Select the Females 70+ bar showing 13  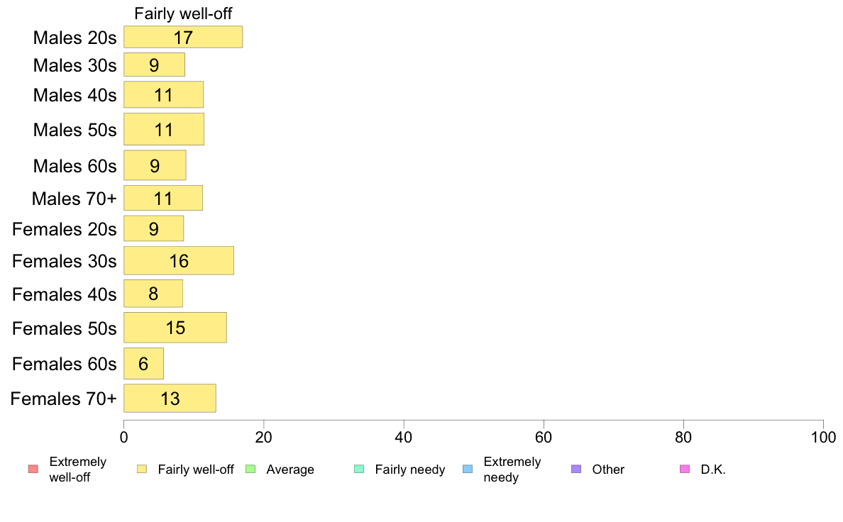pos(170,399)
